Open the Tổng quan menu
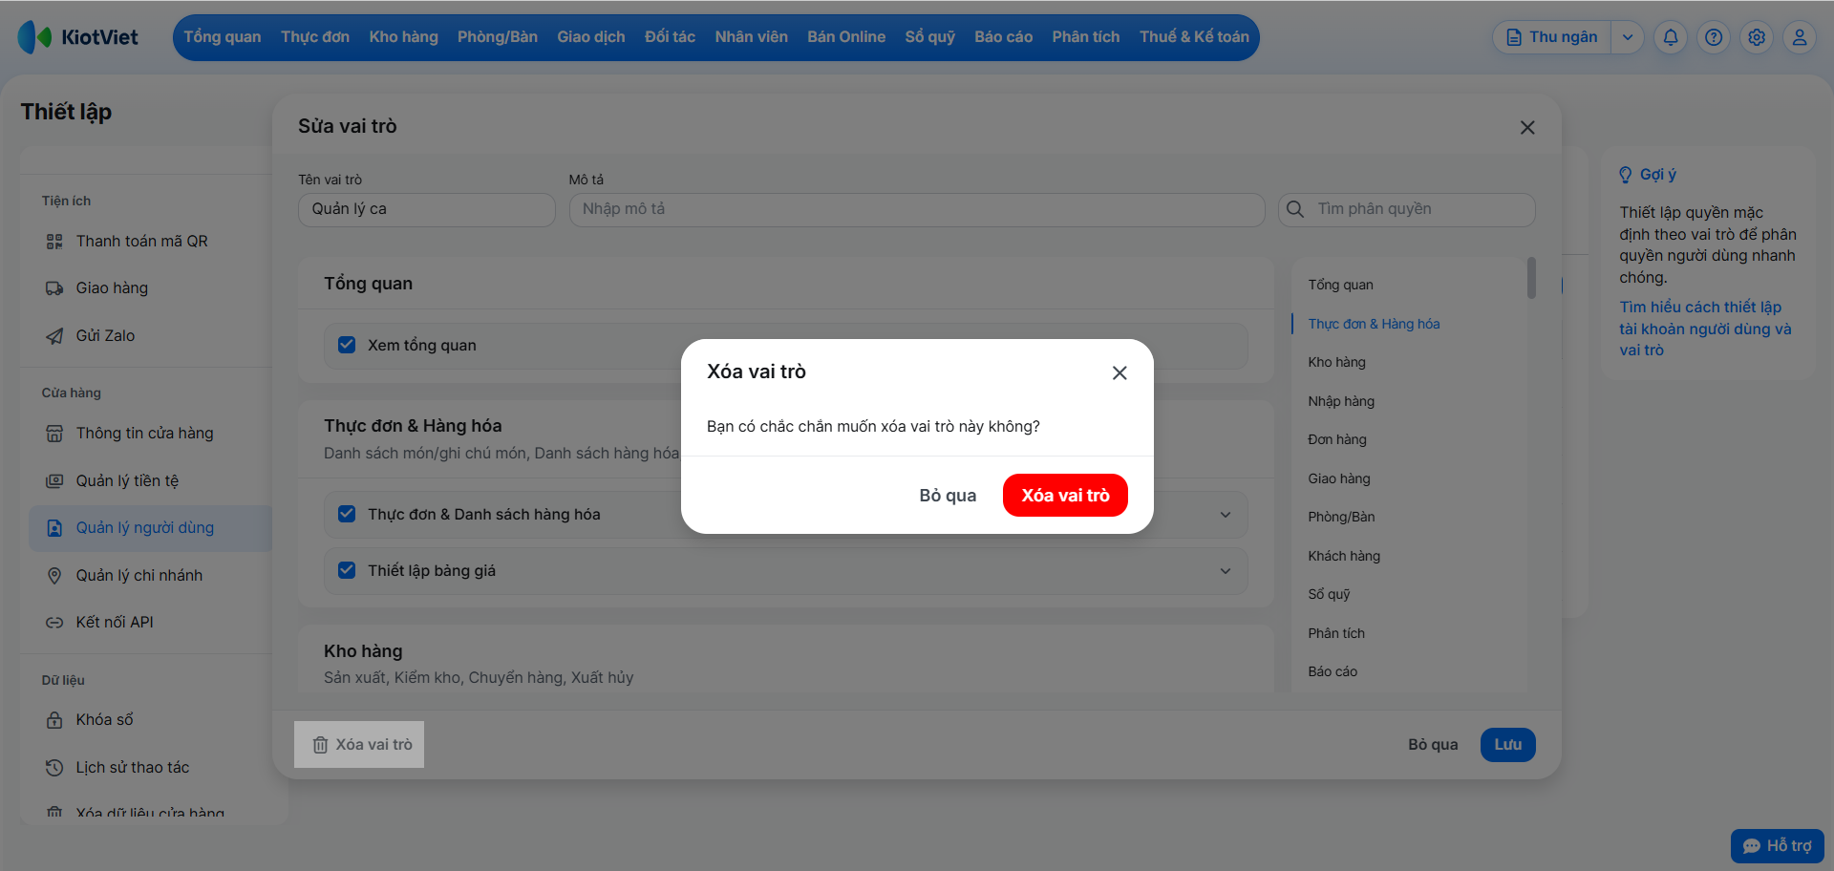The image size is (1834, 871). [x=223, y=37]
